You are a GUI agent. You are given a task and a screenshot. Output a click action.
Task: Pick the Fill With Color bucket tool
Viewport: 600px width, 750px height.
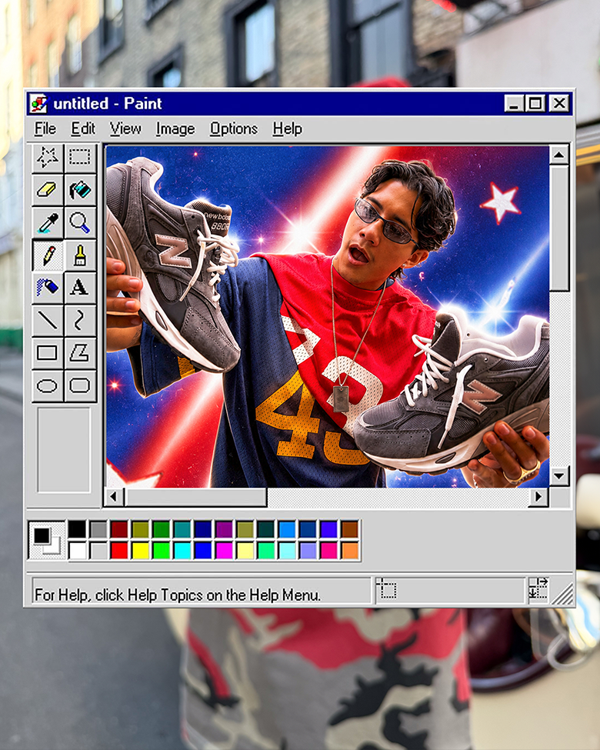80,190
